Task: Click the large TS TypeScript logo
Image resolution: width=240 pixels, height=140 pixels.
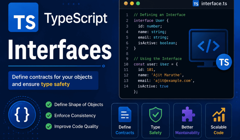Action: click(23, 17)
